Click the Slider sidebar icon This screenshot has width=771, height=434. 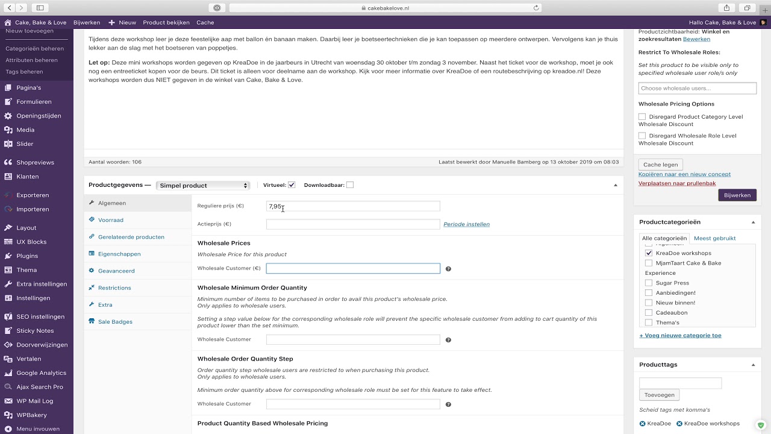[x=8, y=144]
